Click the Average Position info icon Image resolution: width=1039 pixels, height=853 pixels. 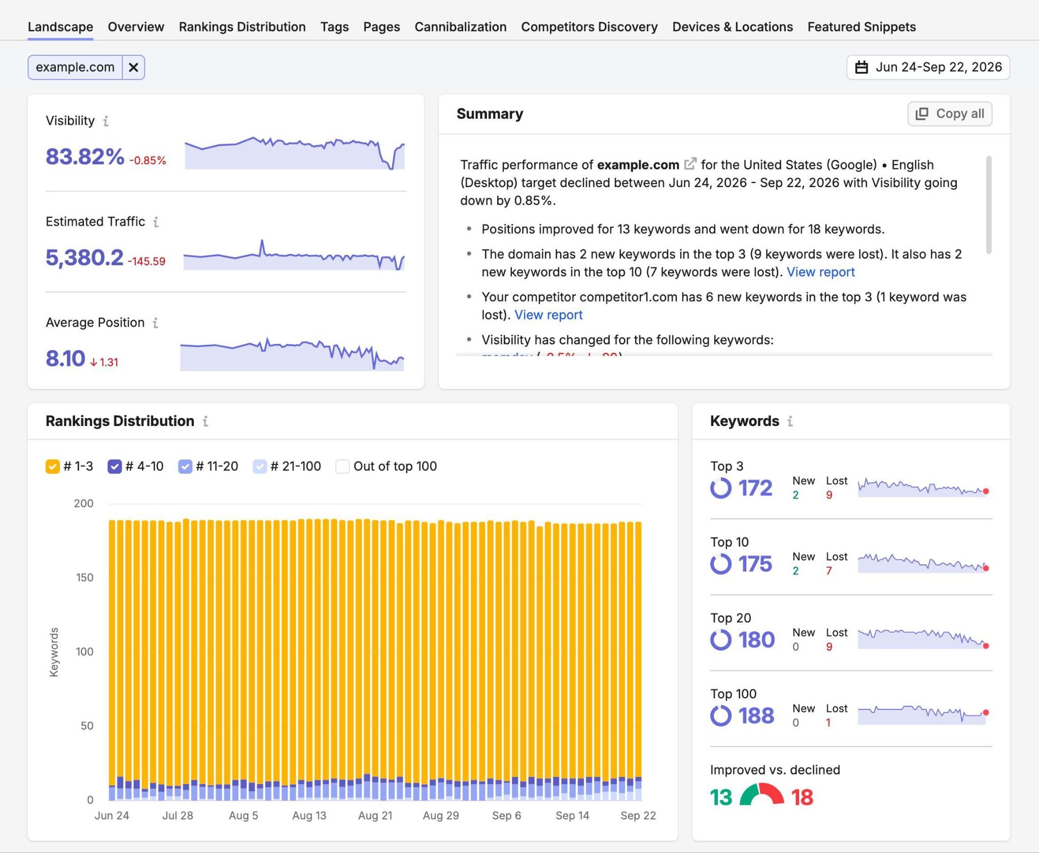(155, 323)
